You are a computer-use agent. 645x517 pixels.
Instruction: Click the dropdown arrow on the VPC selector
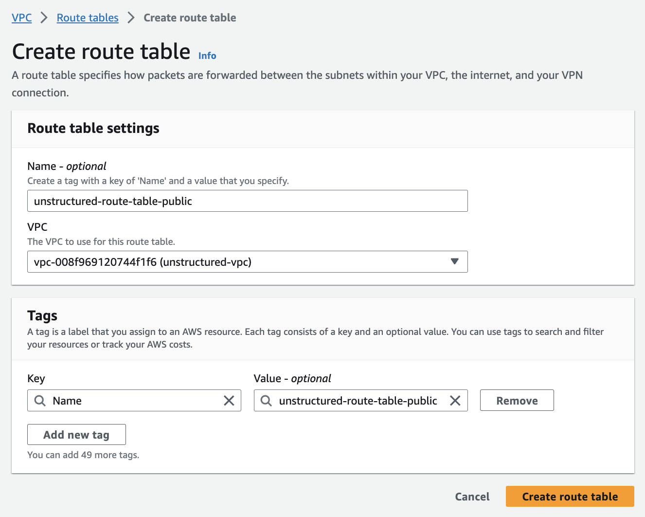coord(454,261)
